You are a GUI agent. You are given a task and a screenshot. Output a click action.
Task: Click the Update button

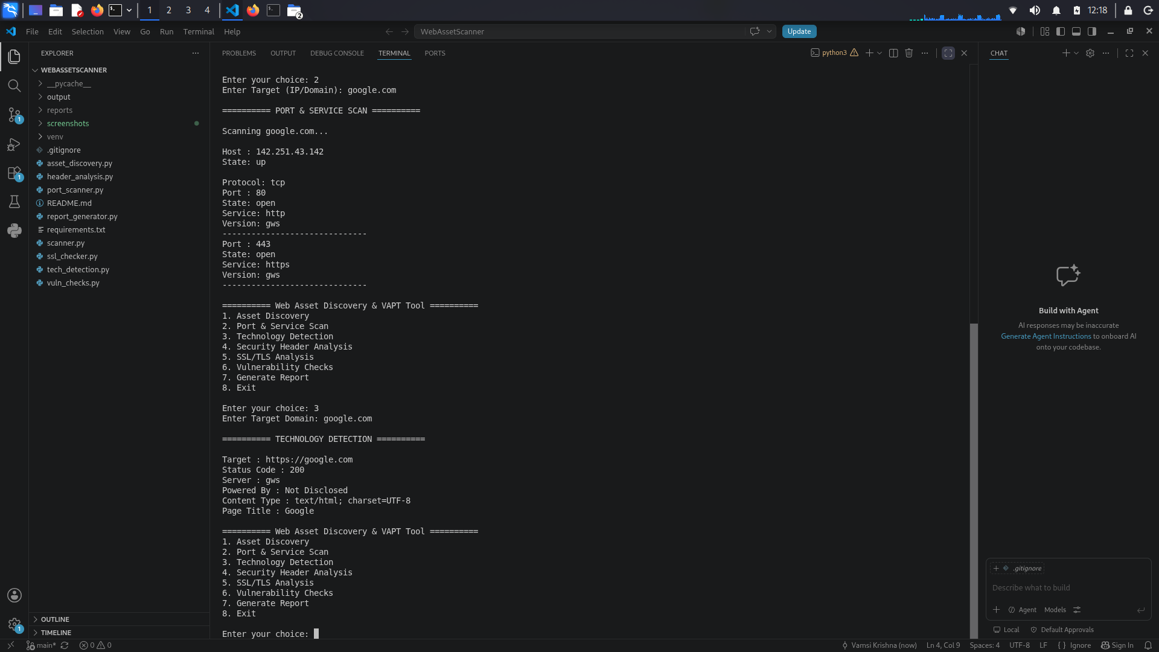click(799, 31)
